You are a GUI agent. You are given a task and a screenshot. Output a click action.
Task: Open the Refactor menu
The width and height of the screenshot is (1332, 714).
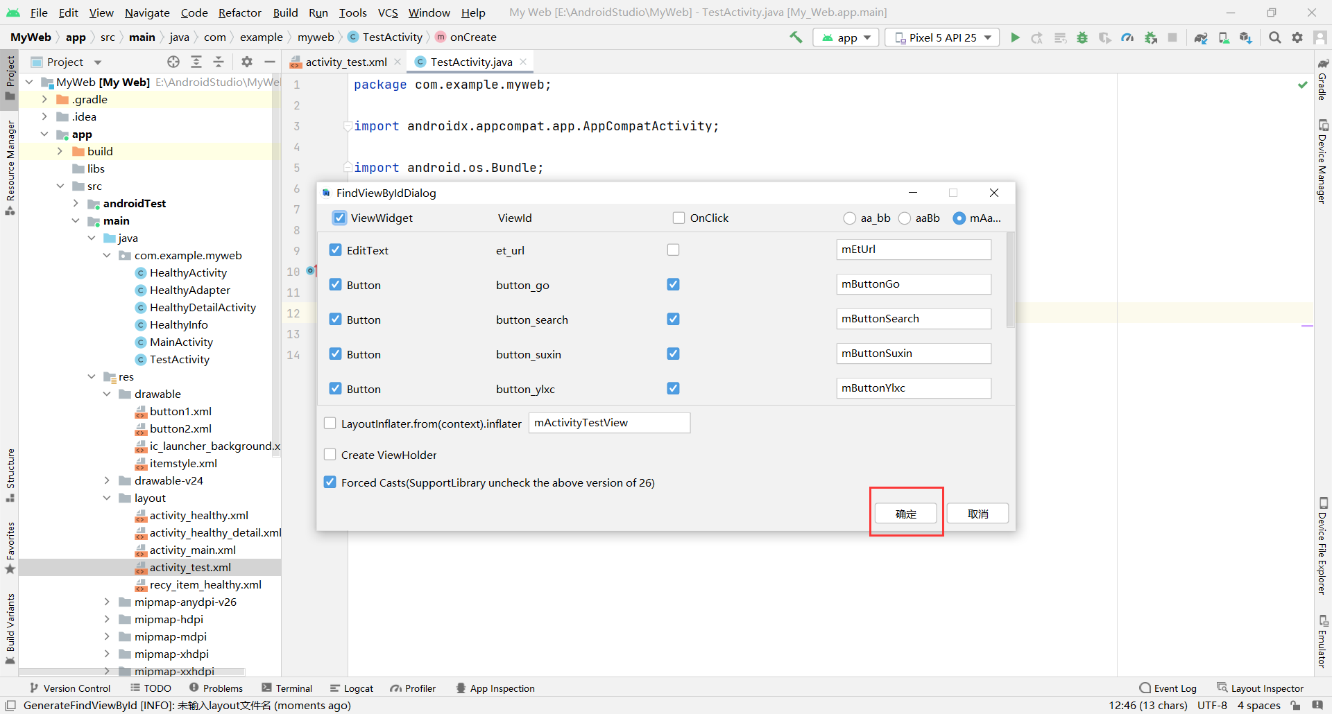click(x=239, y=12)
